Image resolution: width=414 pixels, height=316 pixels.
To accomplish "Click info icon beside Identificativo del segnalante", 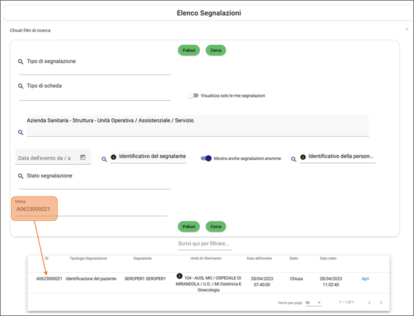I will pyautogui.click(x=113, y=157).
